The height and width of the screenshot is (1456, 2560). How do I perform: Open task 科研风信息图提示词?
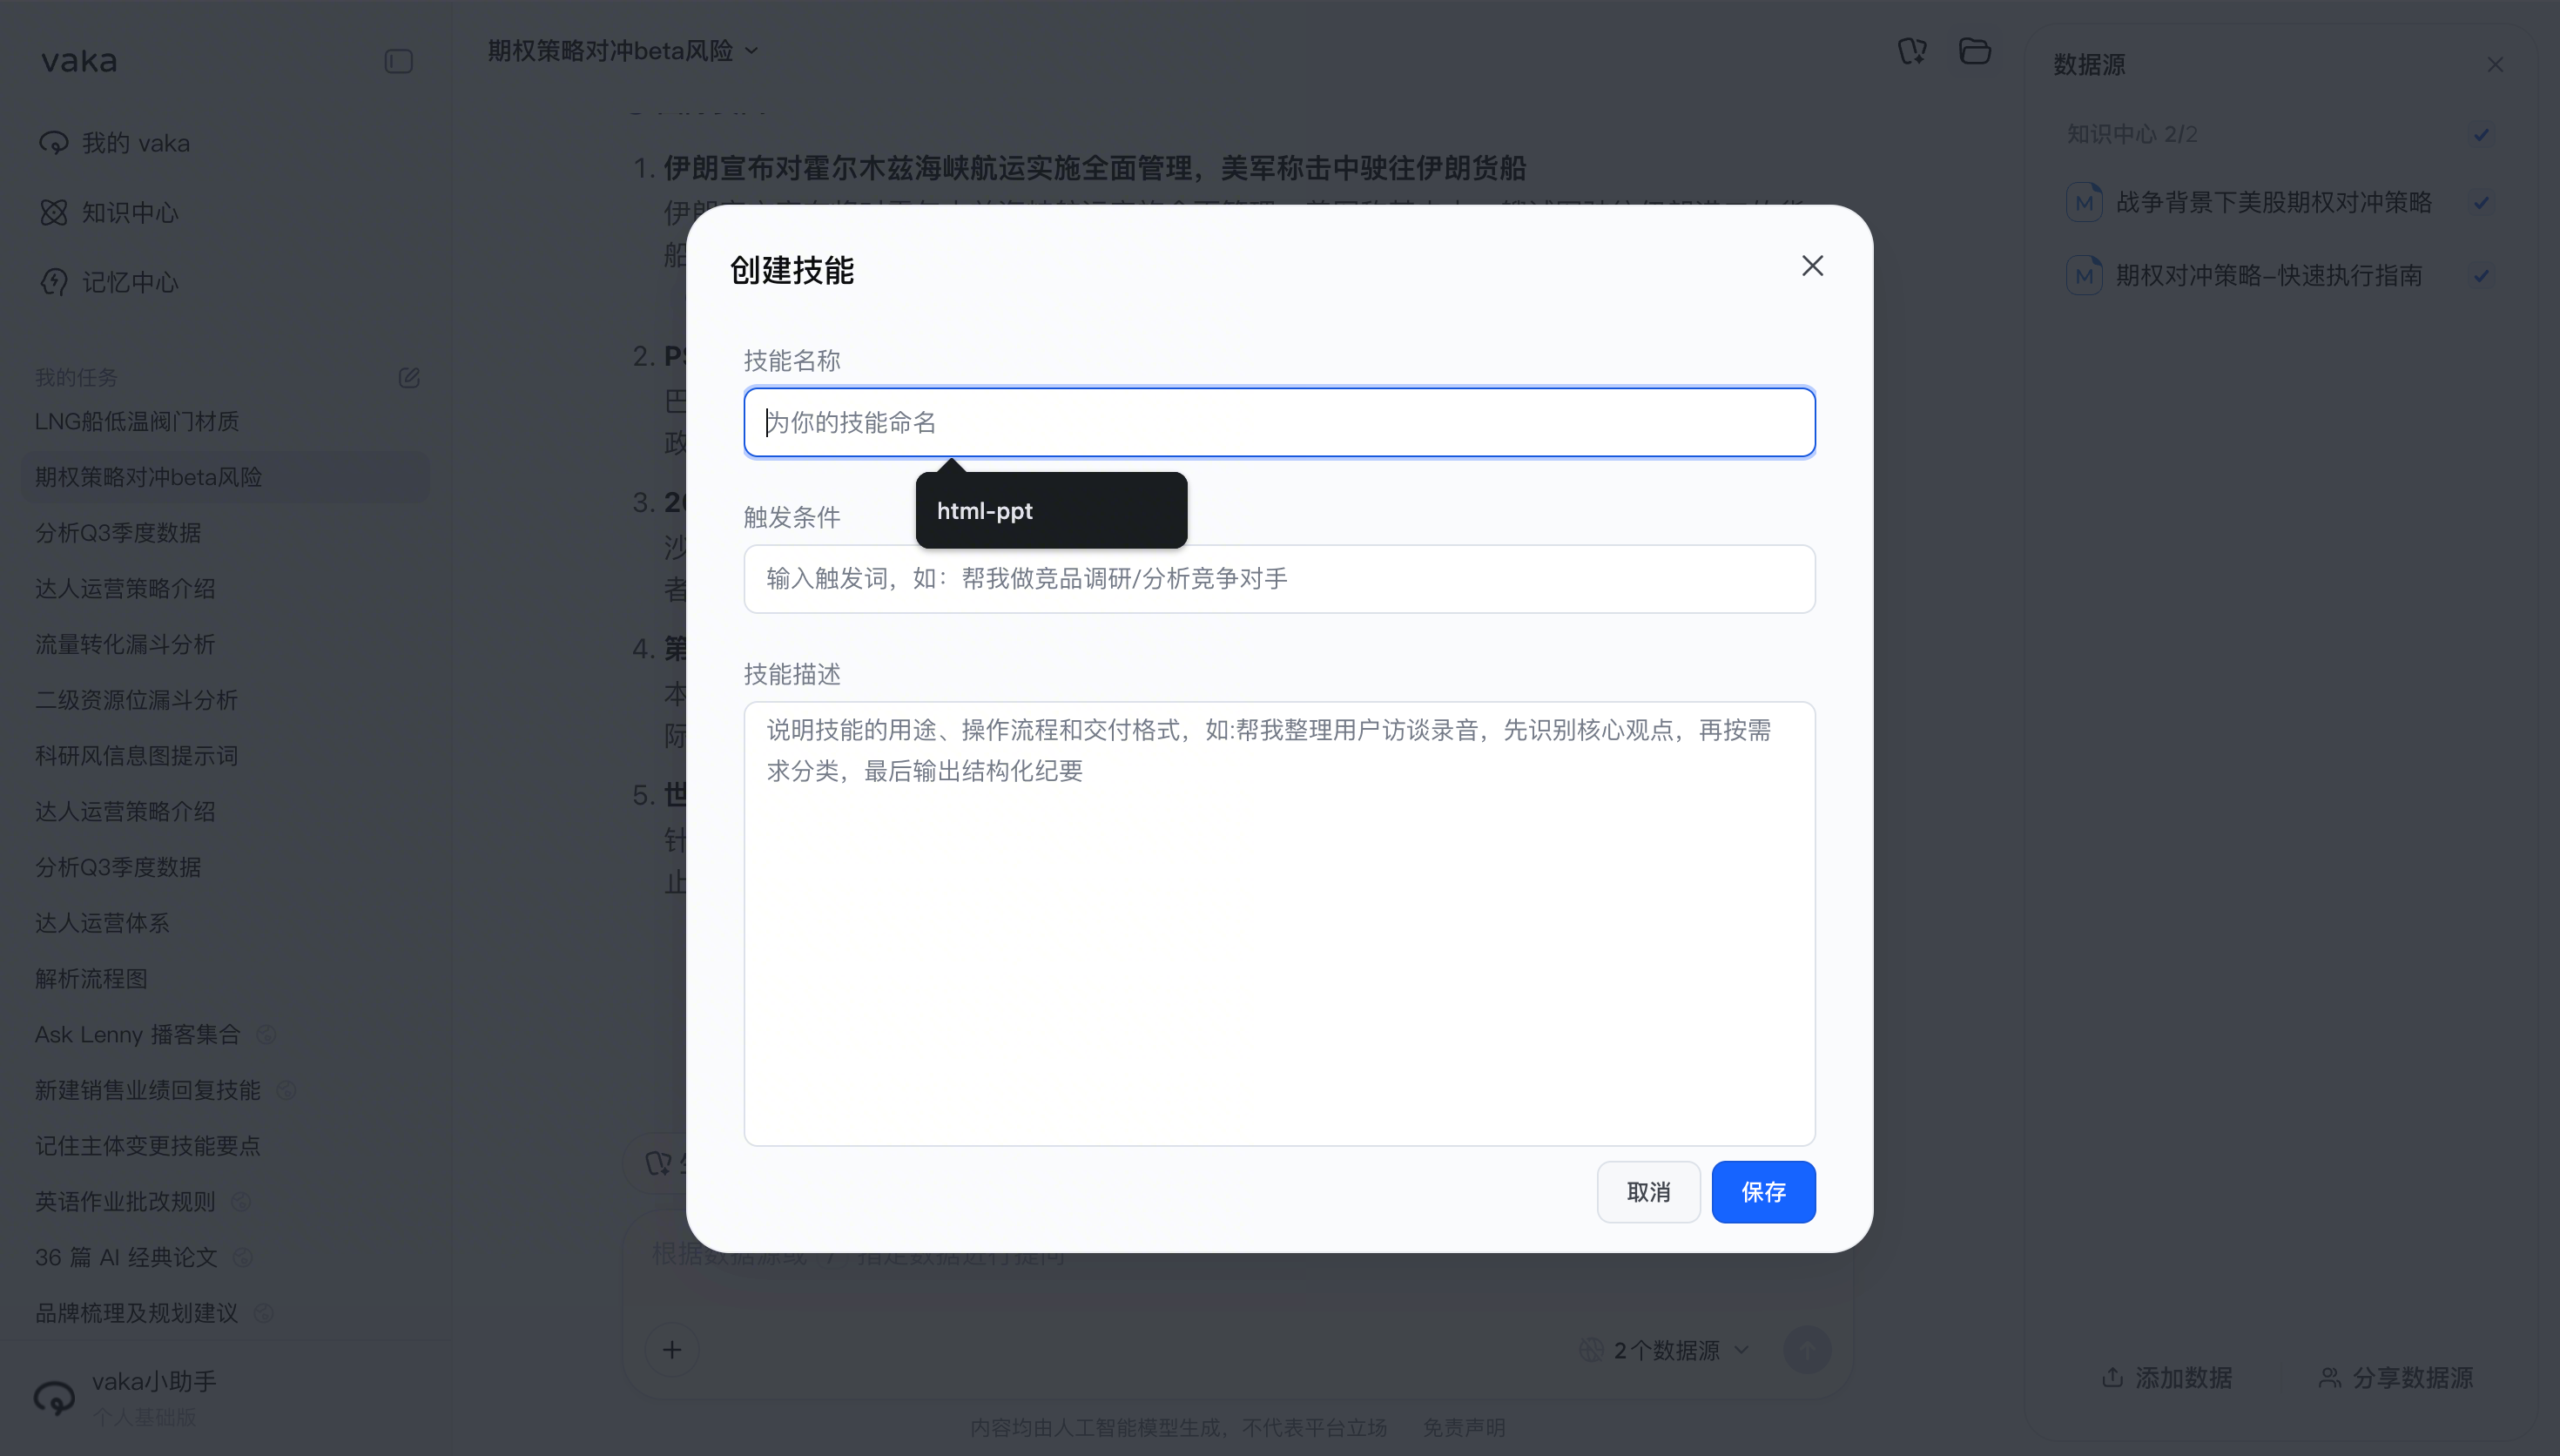click(136, 756)
